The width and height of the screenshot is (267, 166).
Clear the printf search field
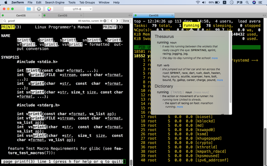point(105,21)
